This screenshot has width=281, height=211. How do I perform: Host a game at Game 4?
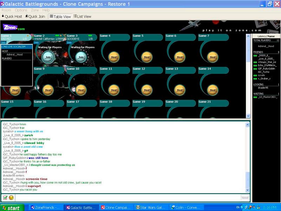pyautogui.click(x=114, y=57)
